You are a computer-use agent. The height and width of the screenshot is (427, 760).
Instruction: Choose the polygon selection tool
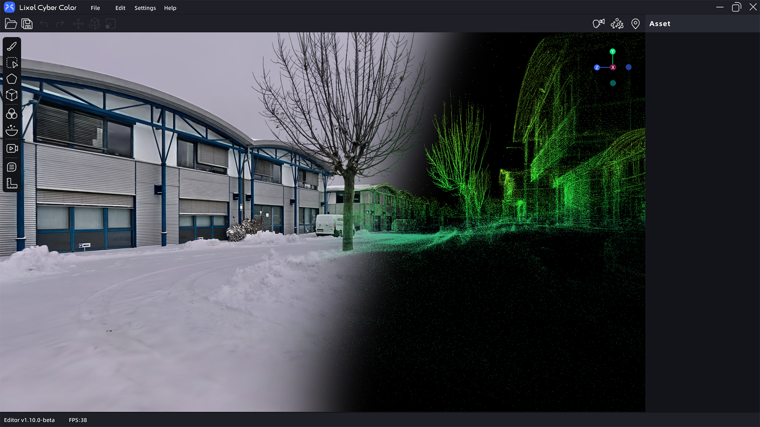(12, 79)
